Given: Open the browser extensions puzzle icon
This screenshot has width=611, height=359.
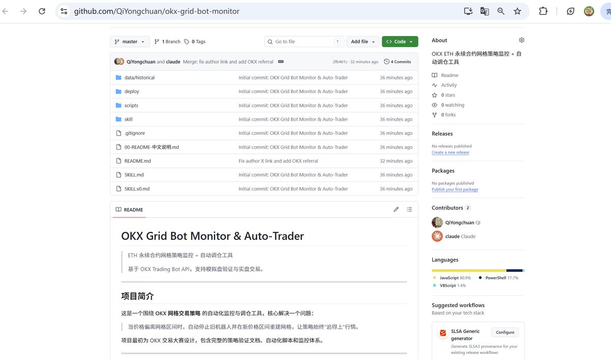Looking at the screenshot, I should [543, 11].
